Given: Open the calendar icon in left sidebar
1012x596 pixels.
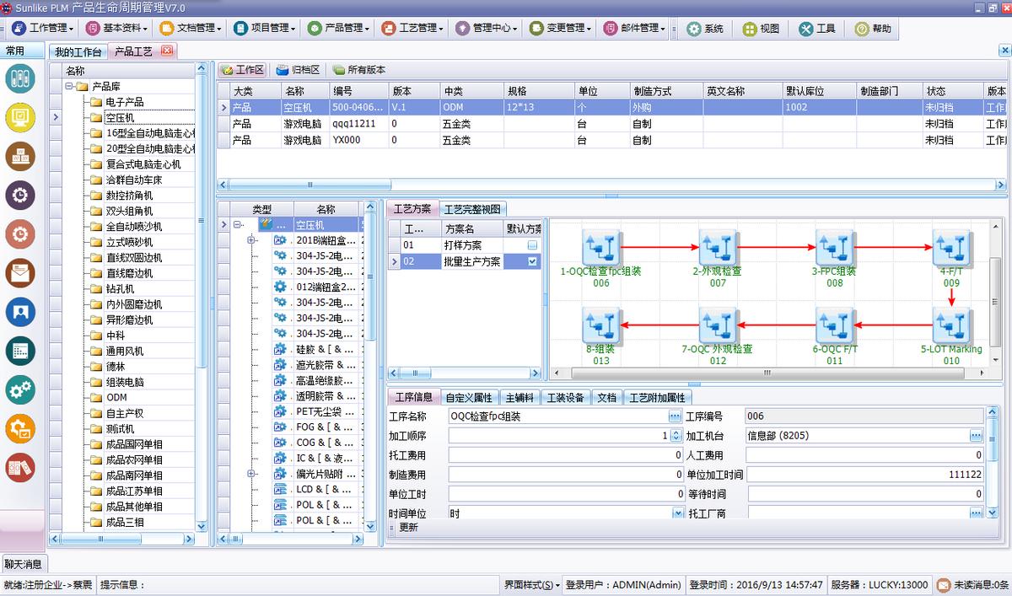Looking at the screenshot, I should pos(19,351).
